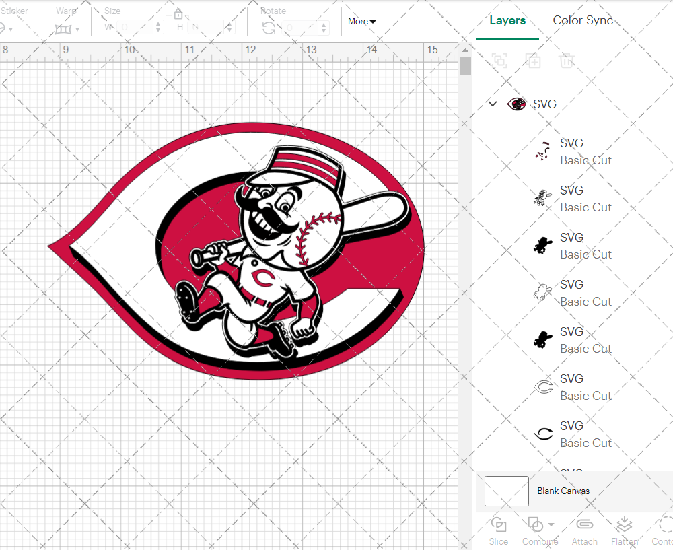The image size is (673, 550).
Task: Click the Slice tool icon
Action: point(498,524)
